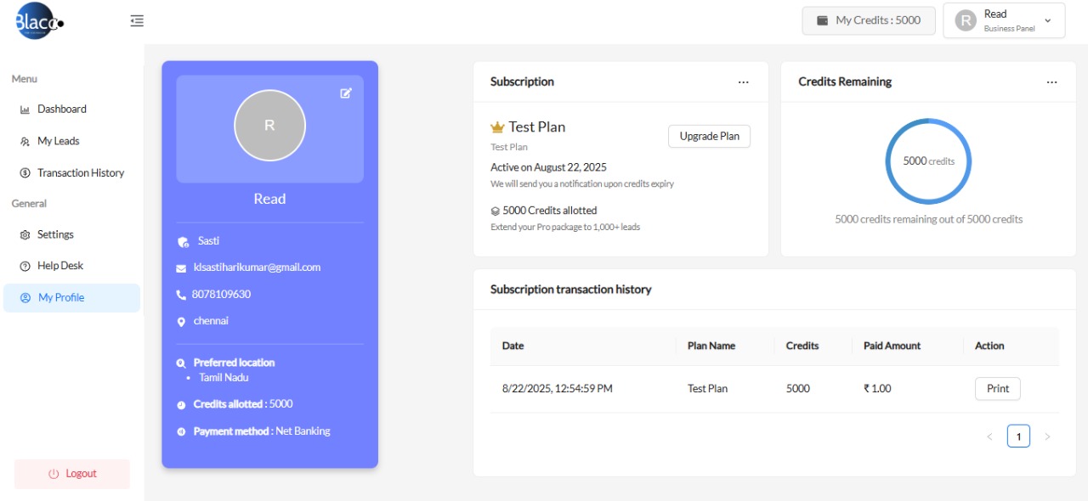Open the My Profile menu item

(x=71, y=298)
